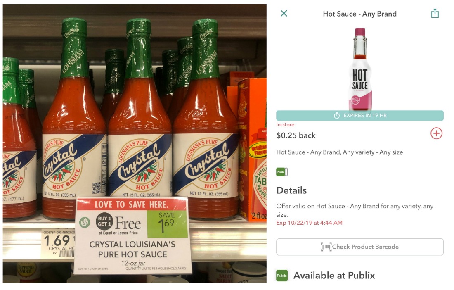
Task: Tap the small Publix retailer card icon
Action: pos(282,172)
